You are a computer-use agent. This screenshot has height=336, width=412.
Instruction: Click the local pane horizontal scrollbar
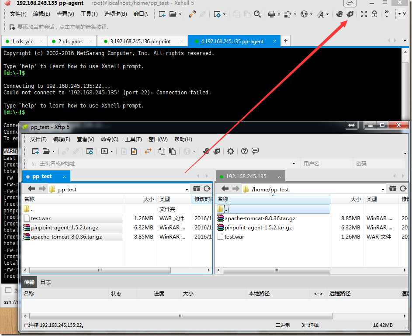(x=100, y=270)
